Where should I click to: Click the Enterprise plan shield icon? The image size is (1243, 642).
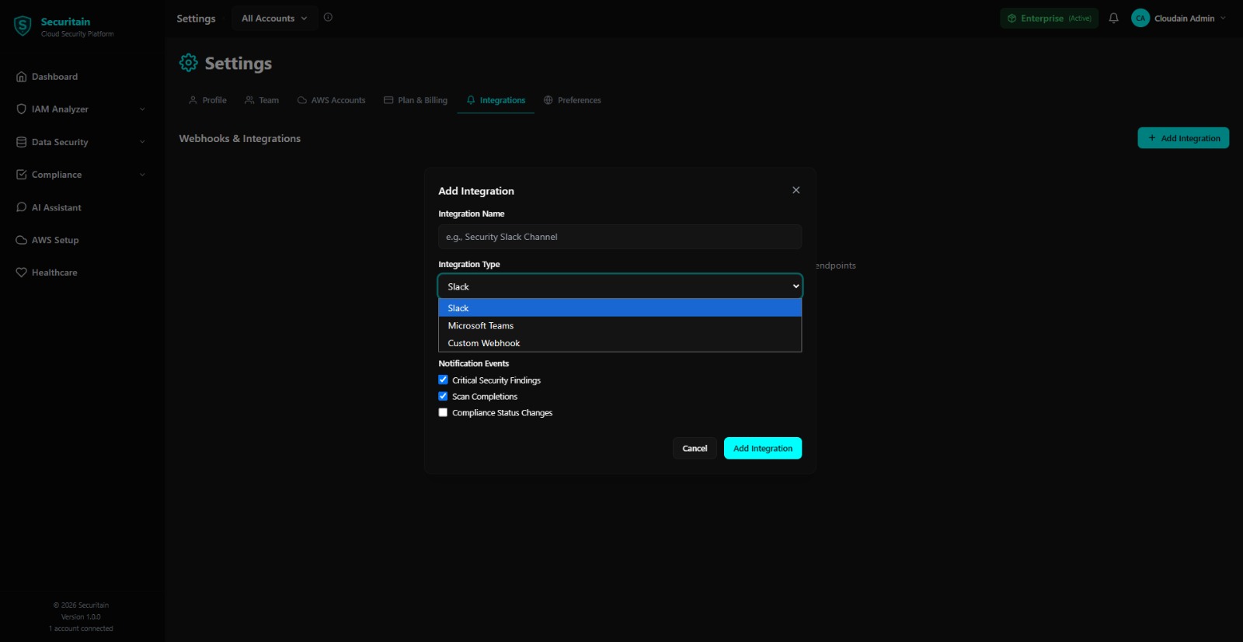click(1011, 19)
